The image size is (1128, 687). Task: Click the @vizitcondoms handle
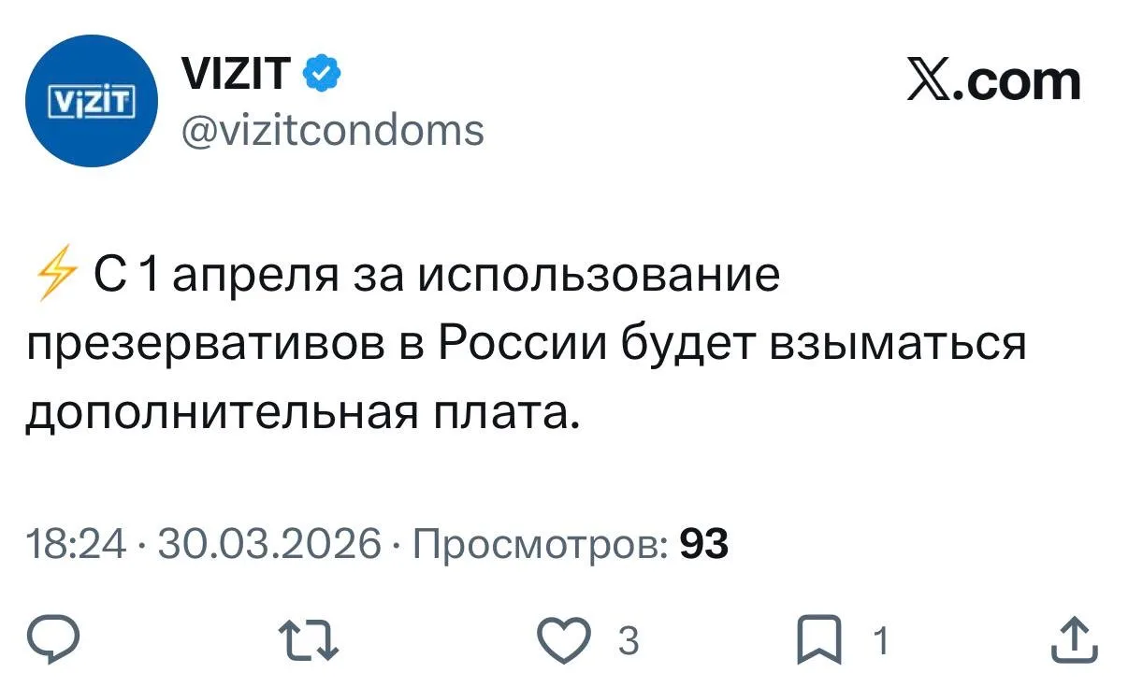pyautogui.click(x=330, y=130)
